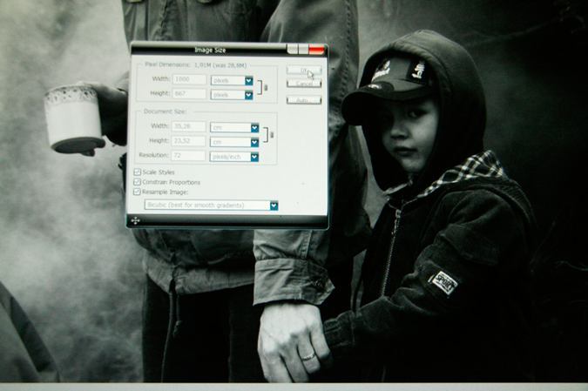Click the Image Size title bar text

point(210,51)
